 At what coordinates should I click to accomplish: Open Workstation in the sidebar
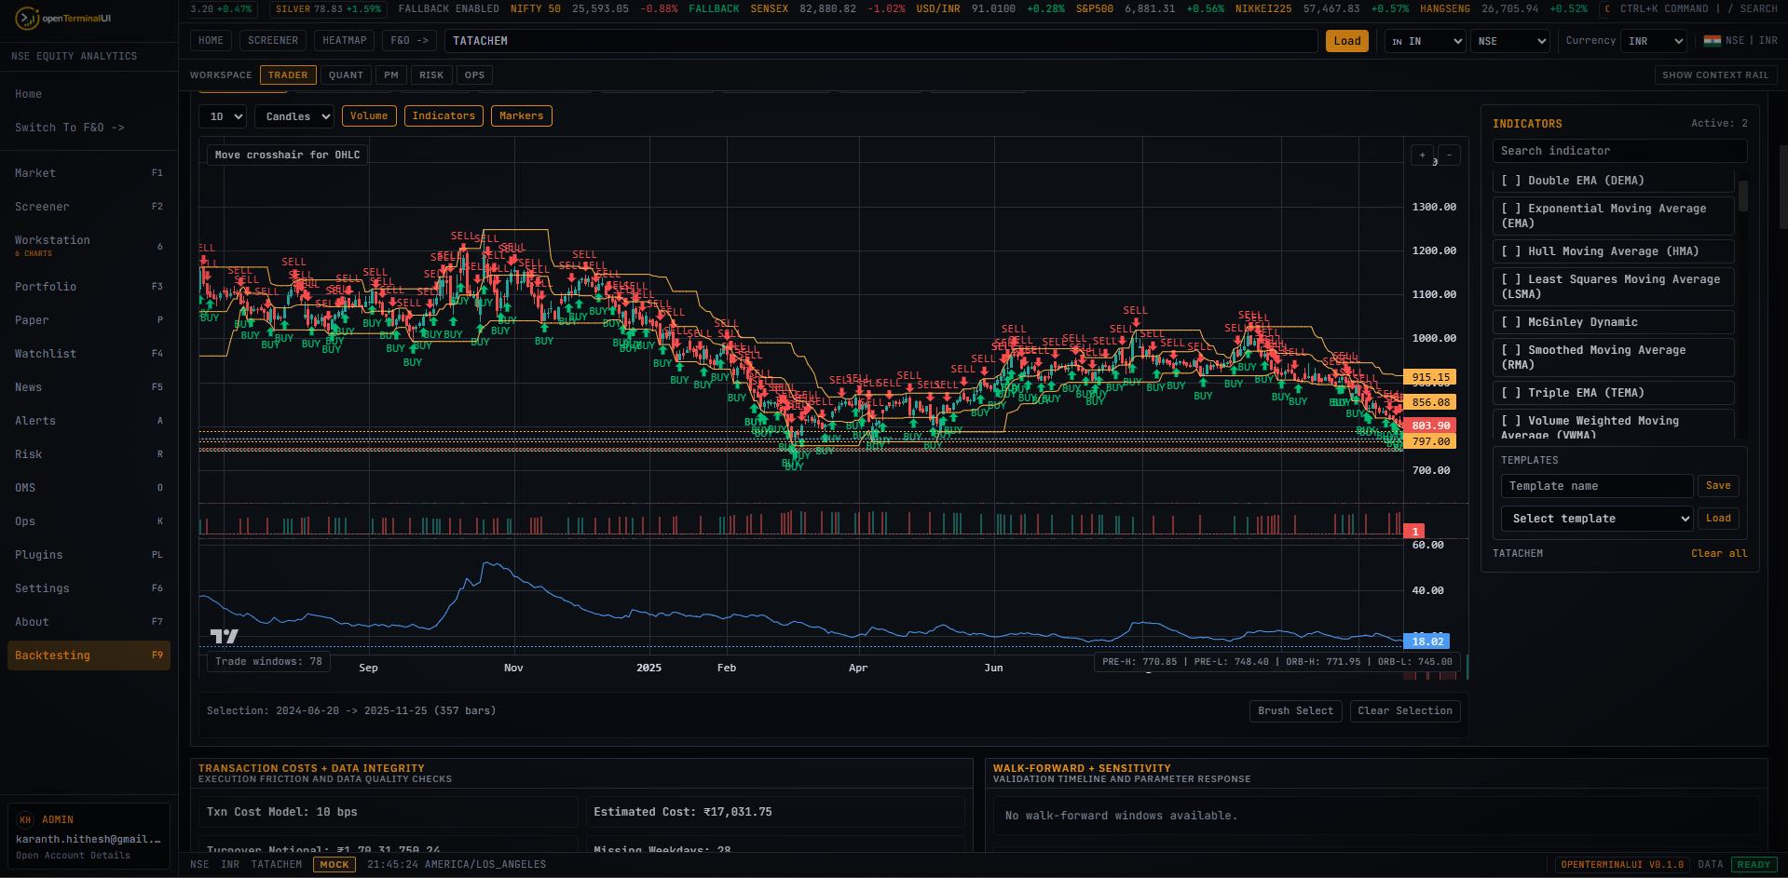[89, 246]
